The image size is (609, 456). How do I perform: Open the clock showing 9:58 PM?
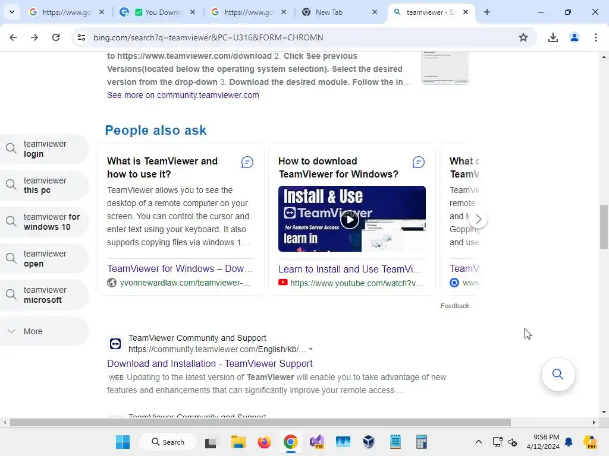point(543,442)
